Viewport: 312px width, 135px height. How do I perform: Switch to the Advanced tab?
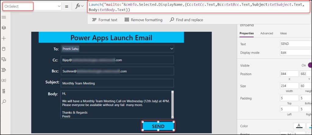pos(267,33)
